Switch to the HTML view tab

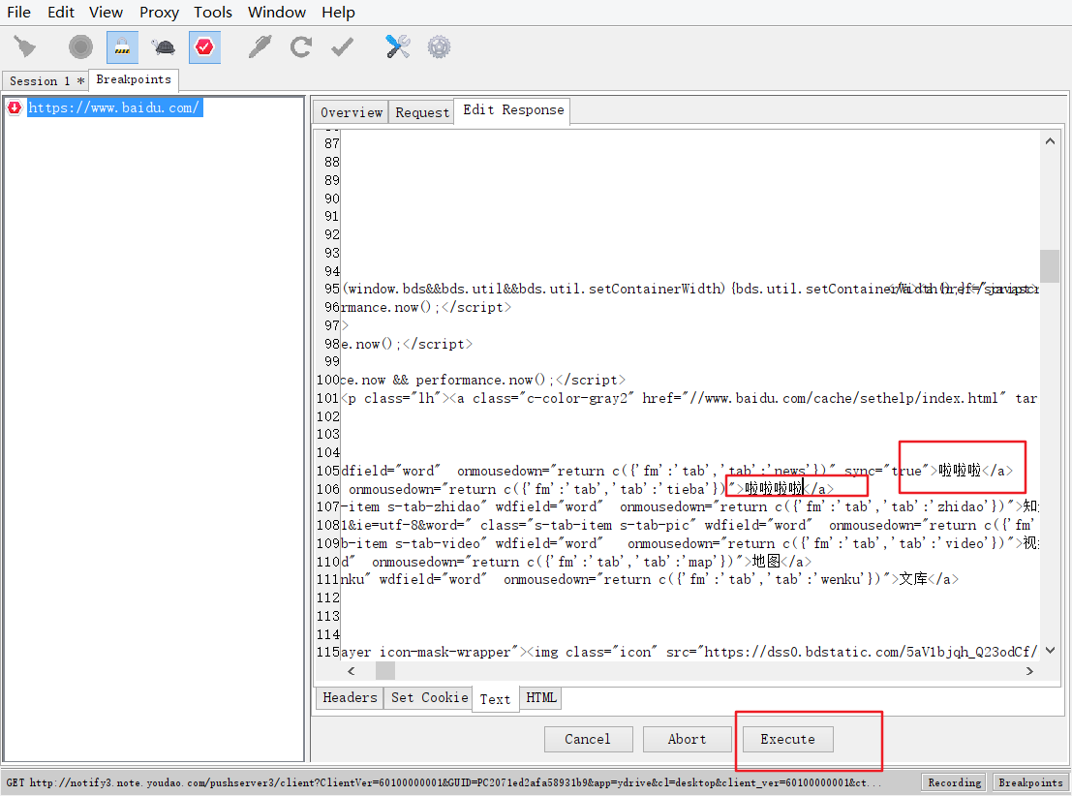pos(540,697)
